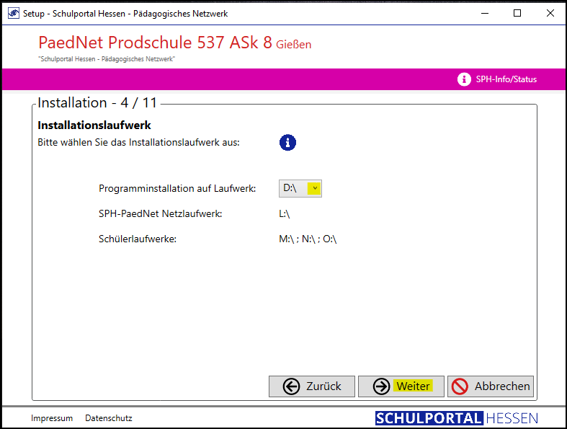Click the blue info icon beside Installationslaufwerk prompt
Image resolution: width=567 pixels, height=429 pixels.
click(x=287, y=142)
